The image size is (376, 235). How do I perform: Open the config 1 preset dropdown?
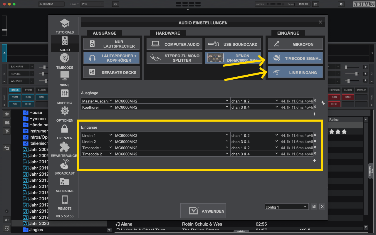[287, 207]
